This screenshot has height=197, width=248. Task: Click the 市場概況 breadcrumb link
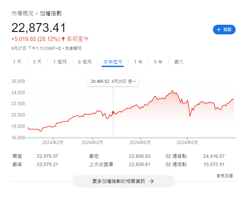click(x=22, y=13)
